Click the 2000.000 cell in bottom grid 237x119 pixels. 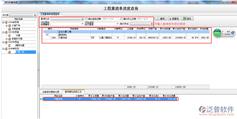pos(169,99)
